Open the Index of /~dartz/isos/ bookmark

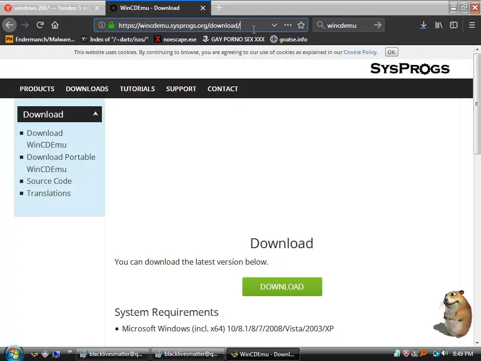(115, 39)
